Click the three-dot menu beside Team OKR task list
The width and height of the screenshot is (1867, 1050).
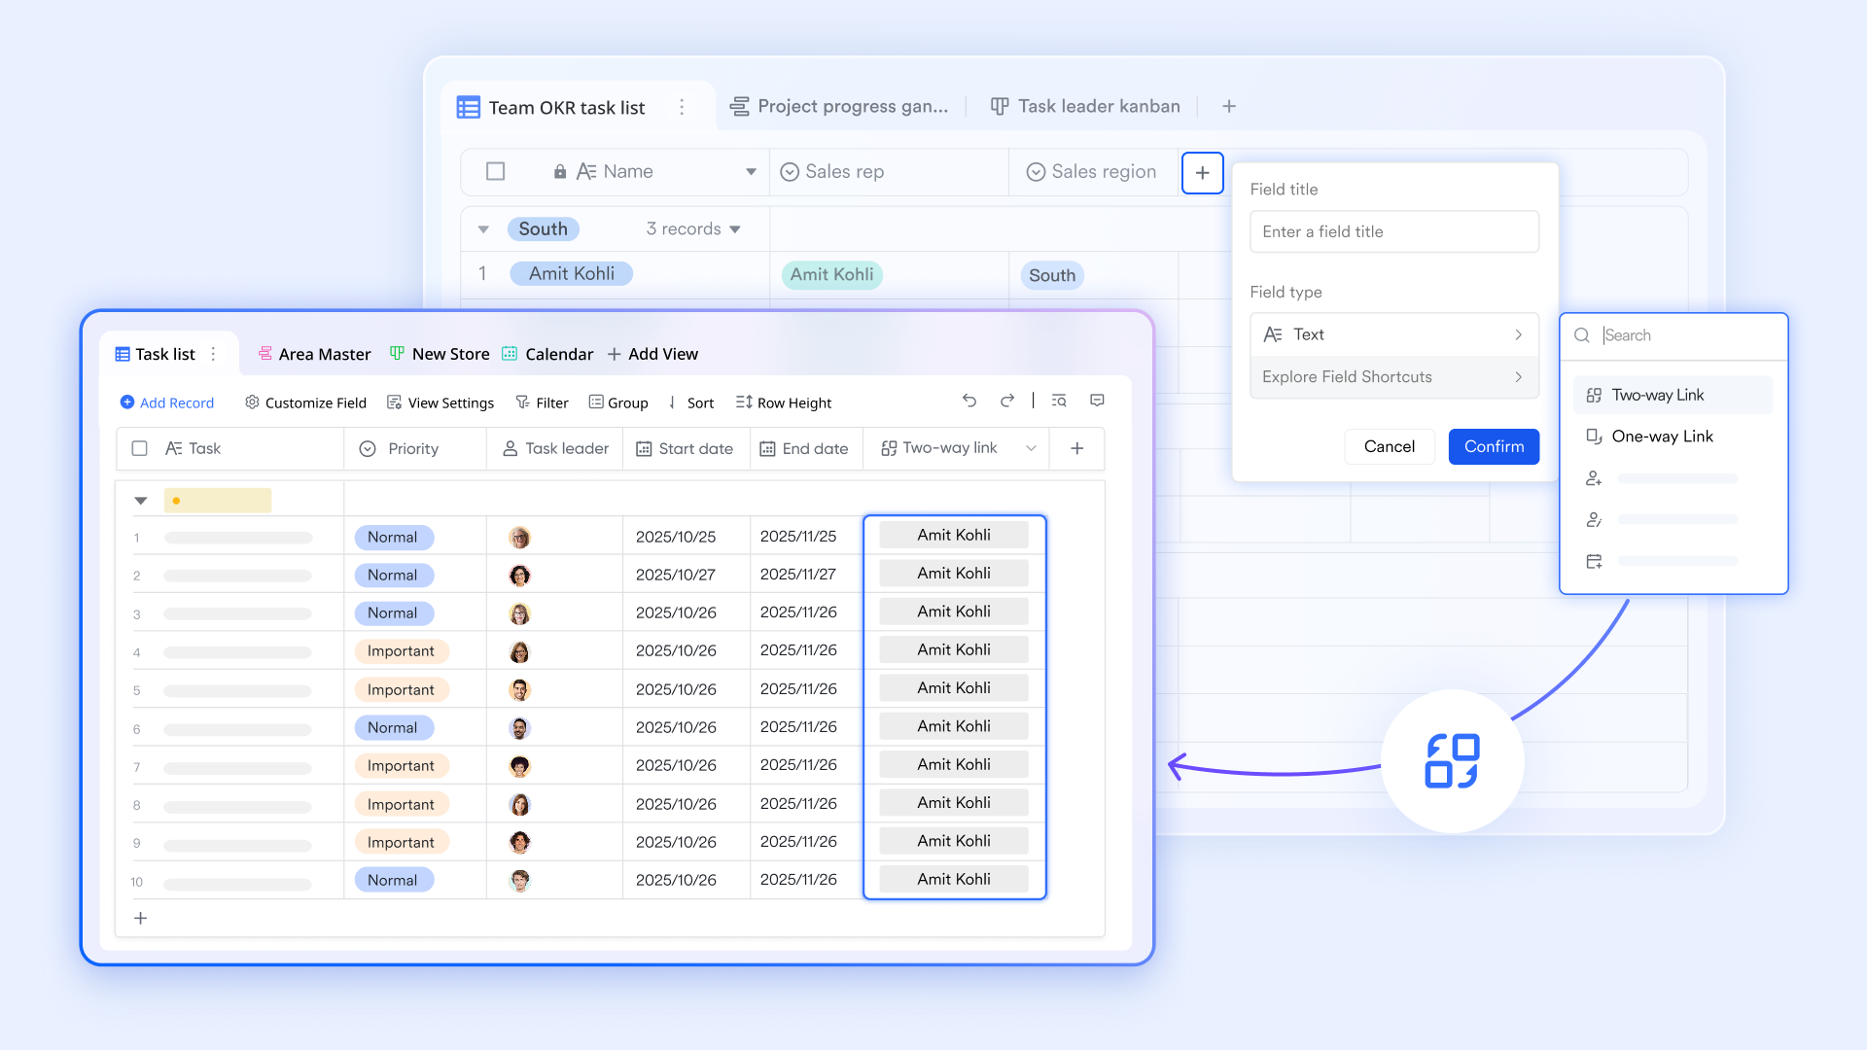(682, 107)
